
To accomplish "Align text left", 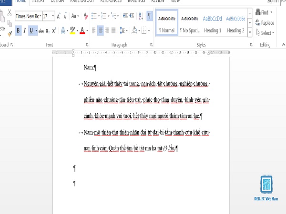I will click(94, 30).
